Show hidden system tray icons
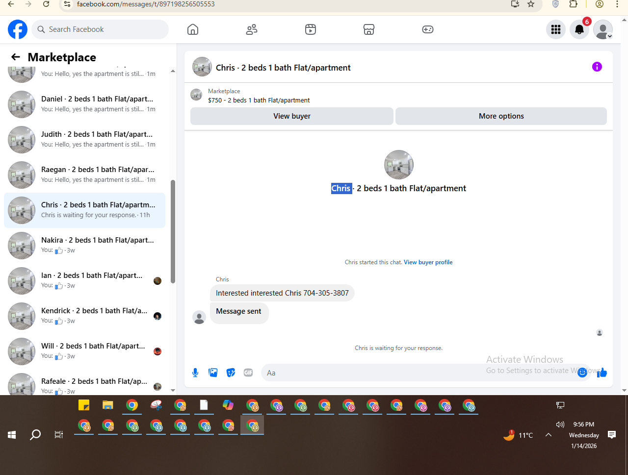Viewport: 628px width, 475px height. click(x=549, y=435)
